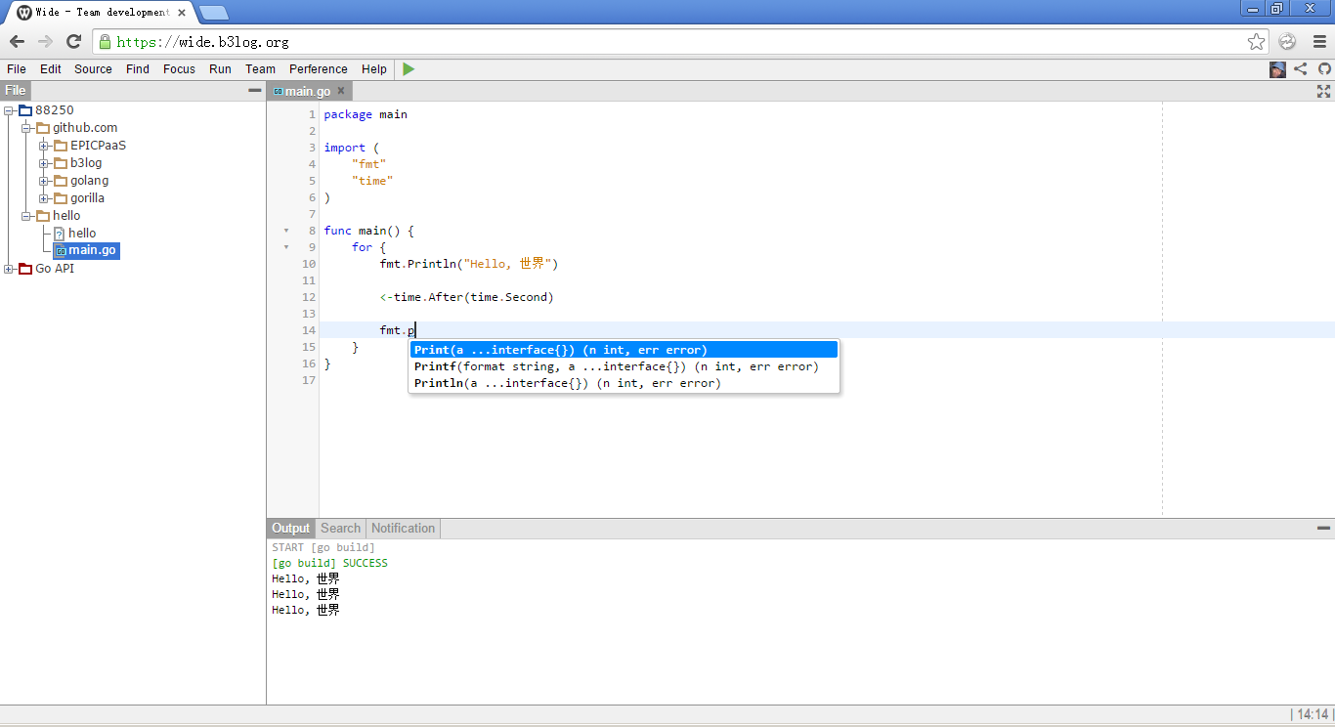Click the user avatar icon
Viewport: 1335px width, 727px height.
tap(1277, 69)
